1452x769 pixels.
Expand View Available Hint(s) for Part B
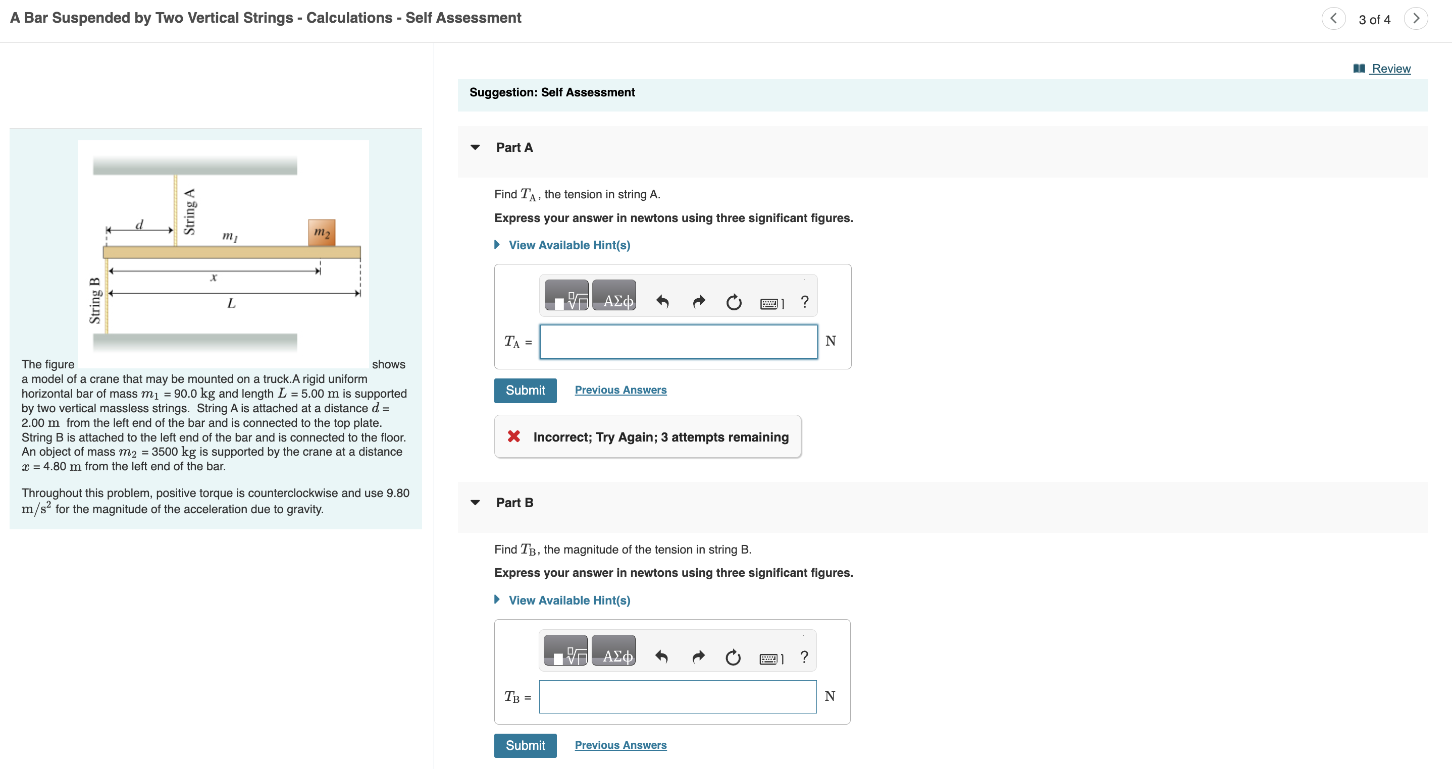[x=569, y=600]
